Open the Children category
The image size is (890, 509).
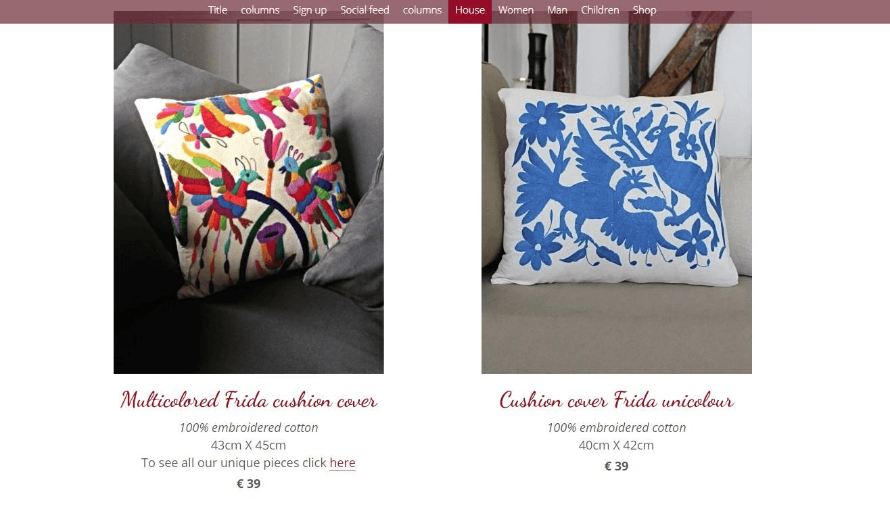point(600,10)
